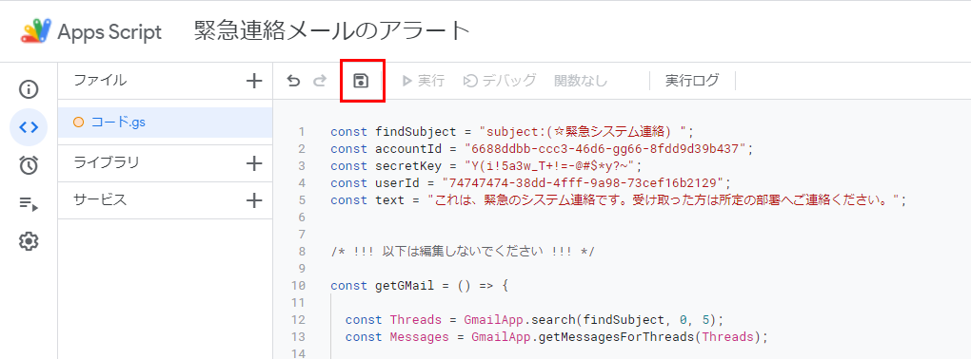Viewport: 971px width, 359px height.
Task: Open the Executions list icon
Action: coord(29,203)
